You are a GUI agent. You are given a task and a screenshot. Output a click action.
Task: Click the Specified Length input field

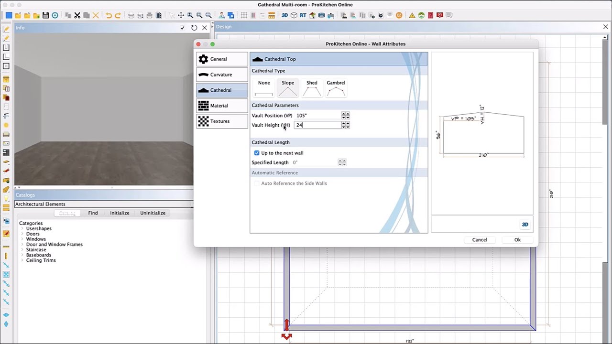point(314,162)
